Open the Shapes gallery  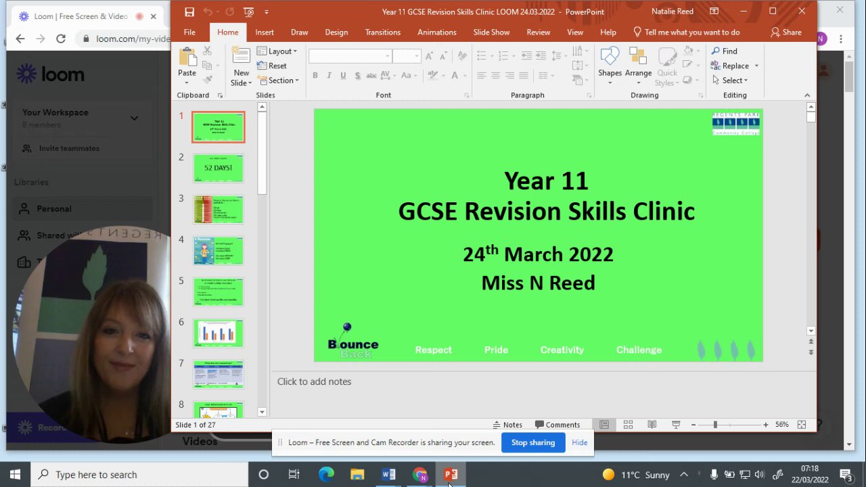[610, 66]
